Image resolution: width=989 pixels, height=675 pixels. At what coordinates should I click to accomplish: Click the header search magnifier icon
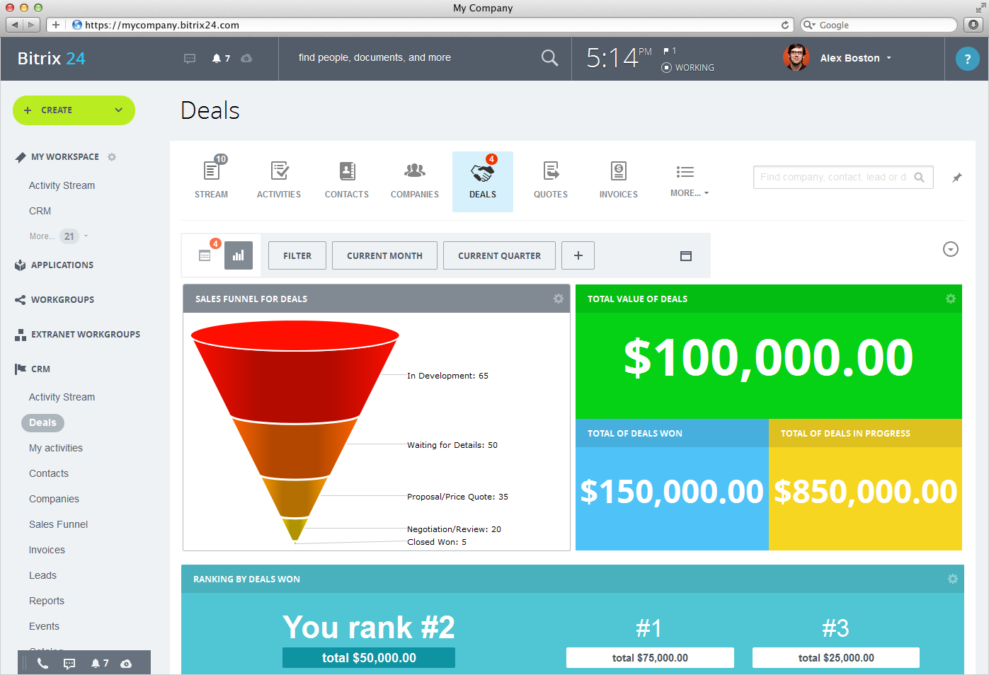tap(549, 57)
